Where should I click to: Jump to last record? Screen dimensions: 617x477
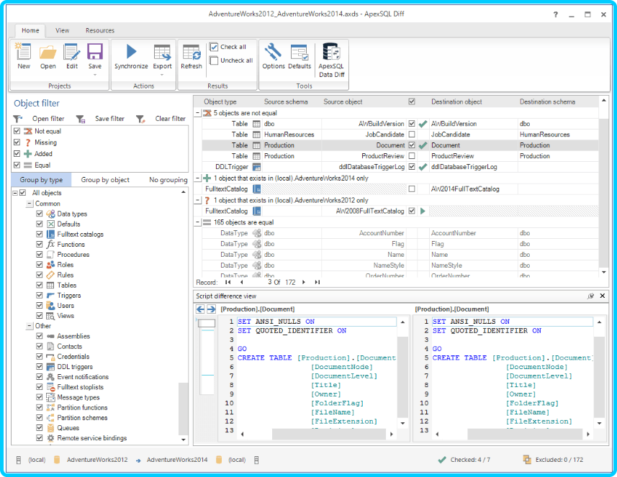tap(317, 282)
